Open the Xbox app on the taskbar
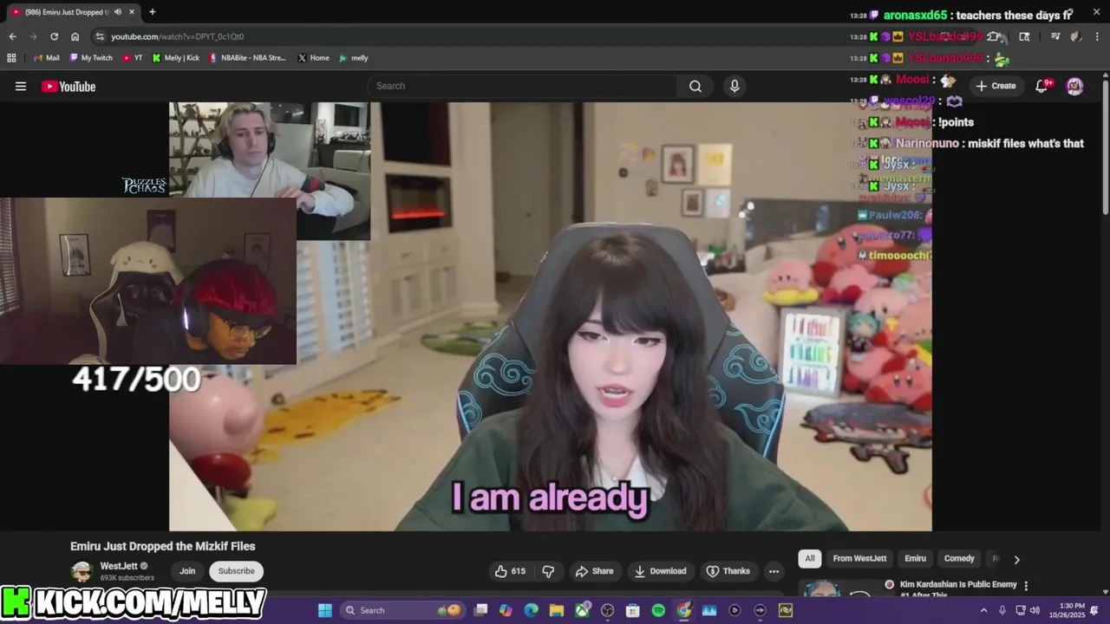1110x624 pixels. (582, 610)
